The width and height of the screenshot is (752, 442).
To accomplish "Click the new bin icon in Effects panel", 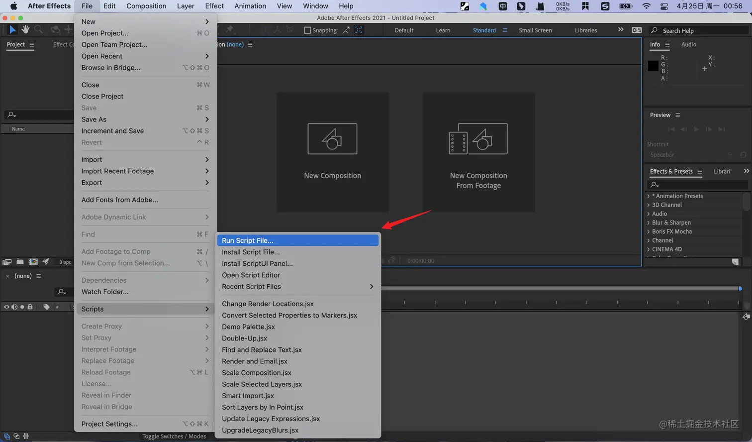I will [735, 262].
